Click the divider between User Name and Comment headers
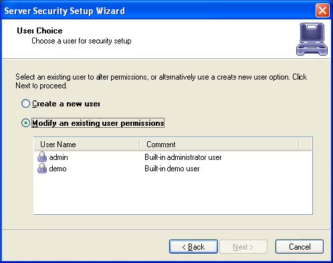 click(x=140, y=145)
